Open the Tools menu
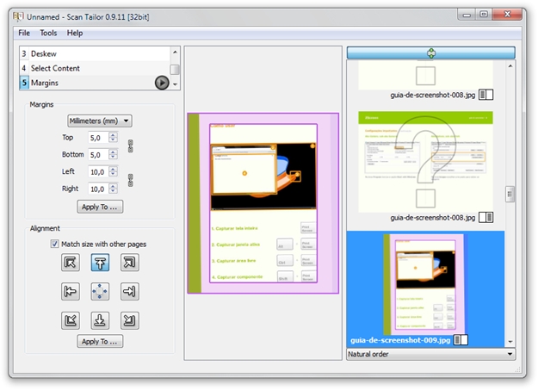Screen dimensions: 538x390 click(48, 33)
